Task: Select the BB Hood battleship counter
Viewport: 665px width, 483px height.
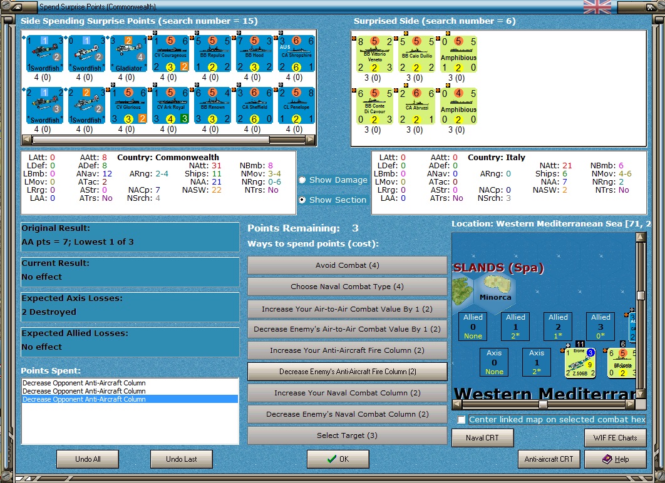Action: [255, 54]
